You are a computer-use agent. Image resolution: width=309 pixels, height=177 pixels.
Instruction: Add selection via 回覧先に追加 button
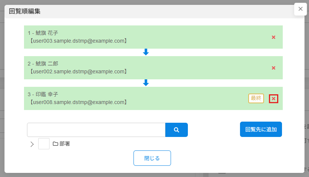coord(261,129)
